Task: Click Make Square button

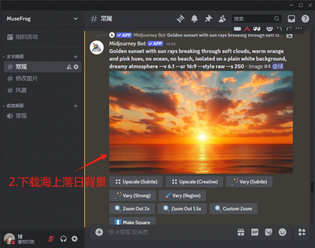Action: click(132, 221)
